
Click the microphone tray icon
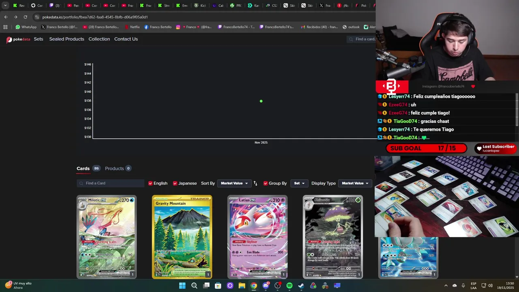pos(463,286)
